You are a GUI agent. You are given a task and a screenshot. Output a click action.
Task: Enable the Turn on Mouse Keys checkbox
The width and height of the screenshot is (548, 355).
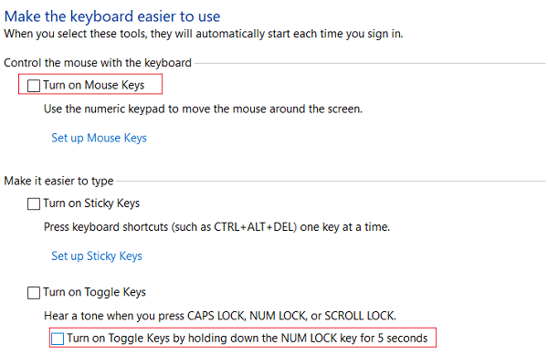pyautogui.click(x=34, y=86)
